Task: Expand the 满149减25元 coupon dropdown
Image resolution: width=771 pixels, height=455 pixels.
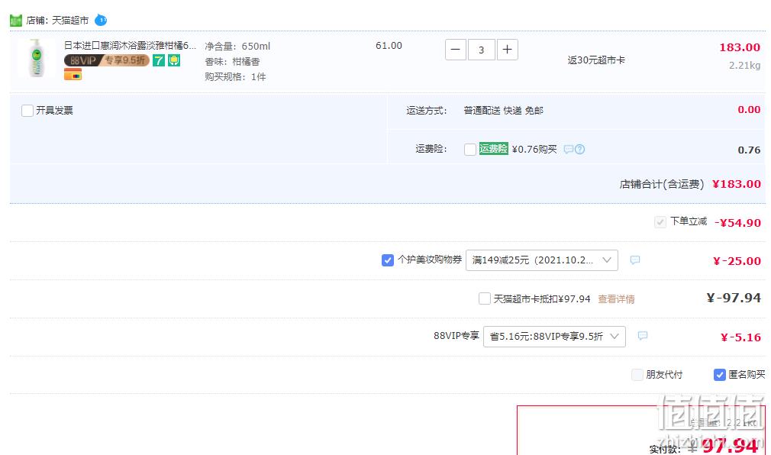Action: tap(542, 260)
